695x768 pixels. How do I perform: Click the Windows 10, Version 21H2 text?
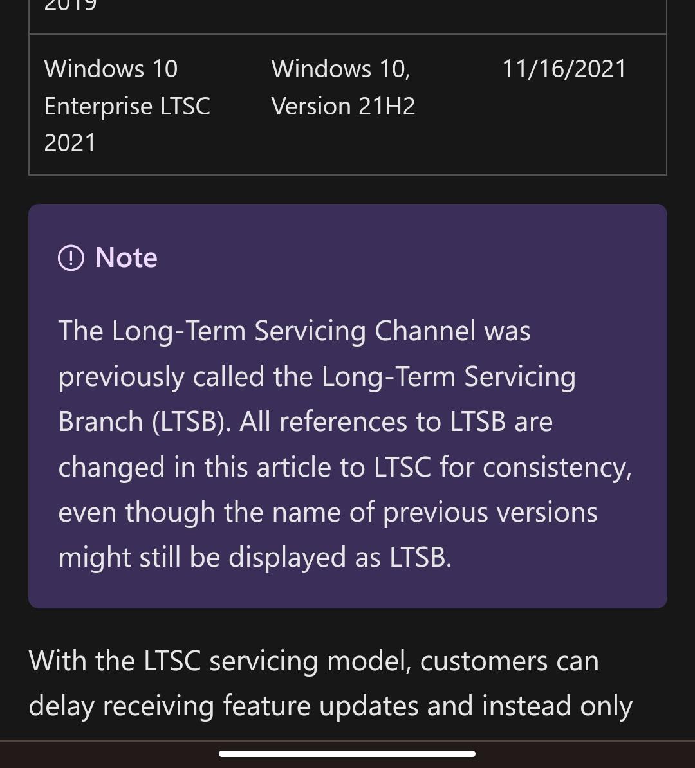[343, 87]
